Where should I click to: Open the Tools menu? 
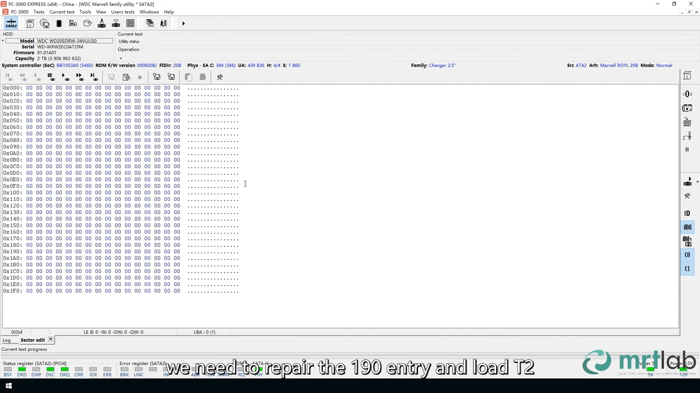(85, 12)
